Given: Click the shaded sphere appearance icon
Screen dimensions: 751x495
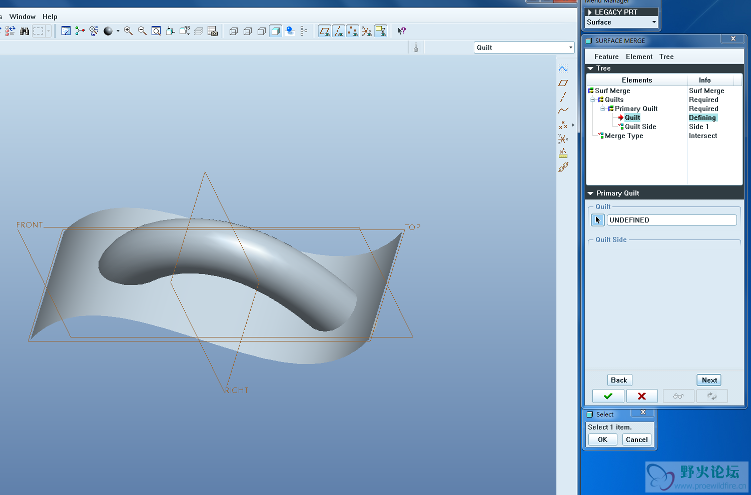Looking at the screenshot, I should [108, 31].
